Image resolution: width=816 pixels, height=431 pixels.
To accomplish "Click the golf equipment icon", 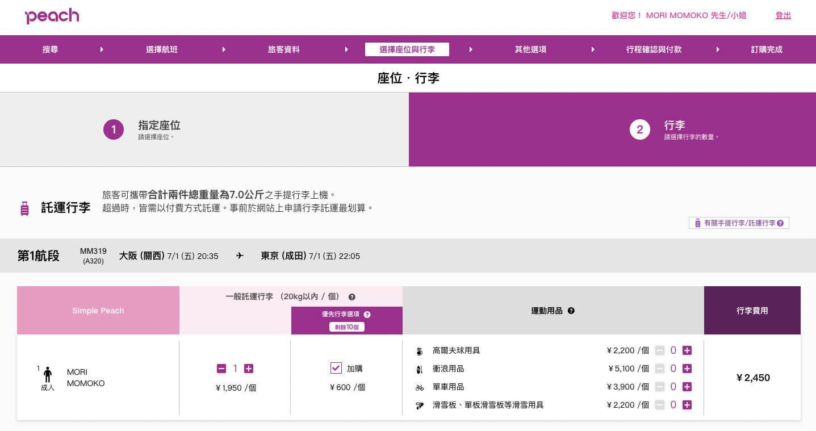I will click(x=420, y=351).
